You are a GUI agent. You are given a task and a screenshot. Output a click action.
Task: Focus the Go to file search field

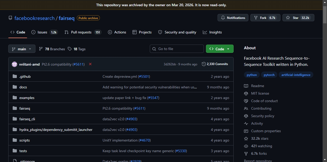tap(177, 49)
